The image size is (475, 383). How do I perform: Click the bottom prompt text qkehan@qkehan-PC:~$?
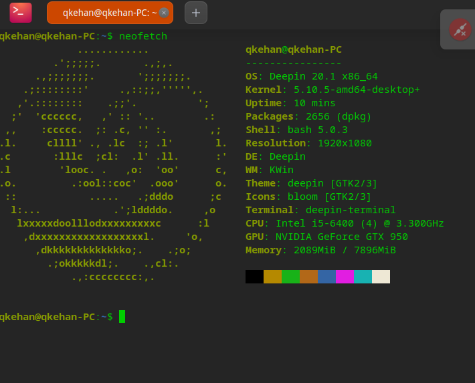[56, 317]
